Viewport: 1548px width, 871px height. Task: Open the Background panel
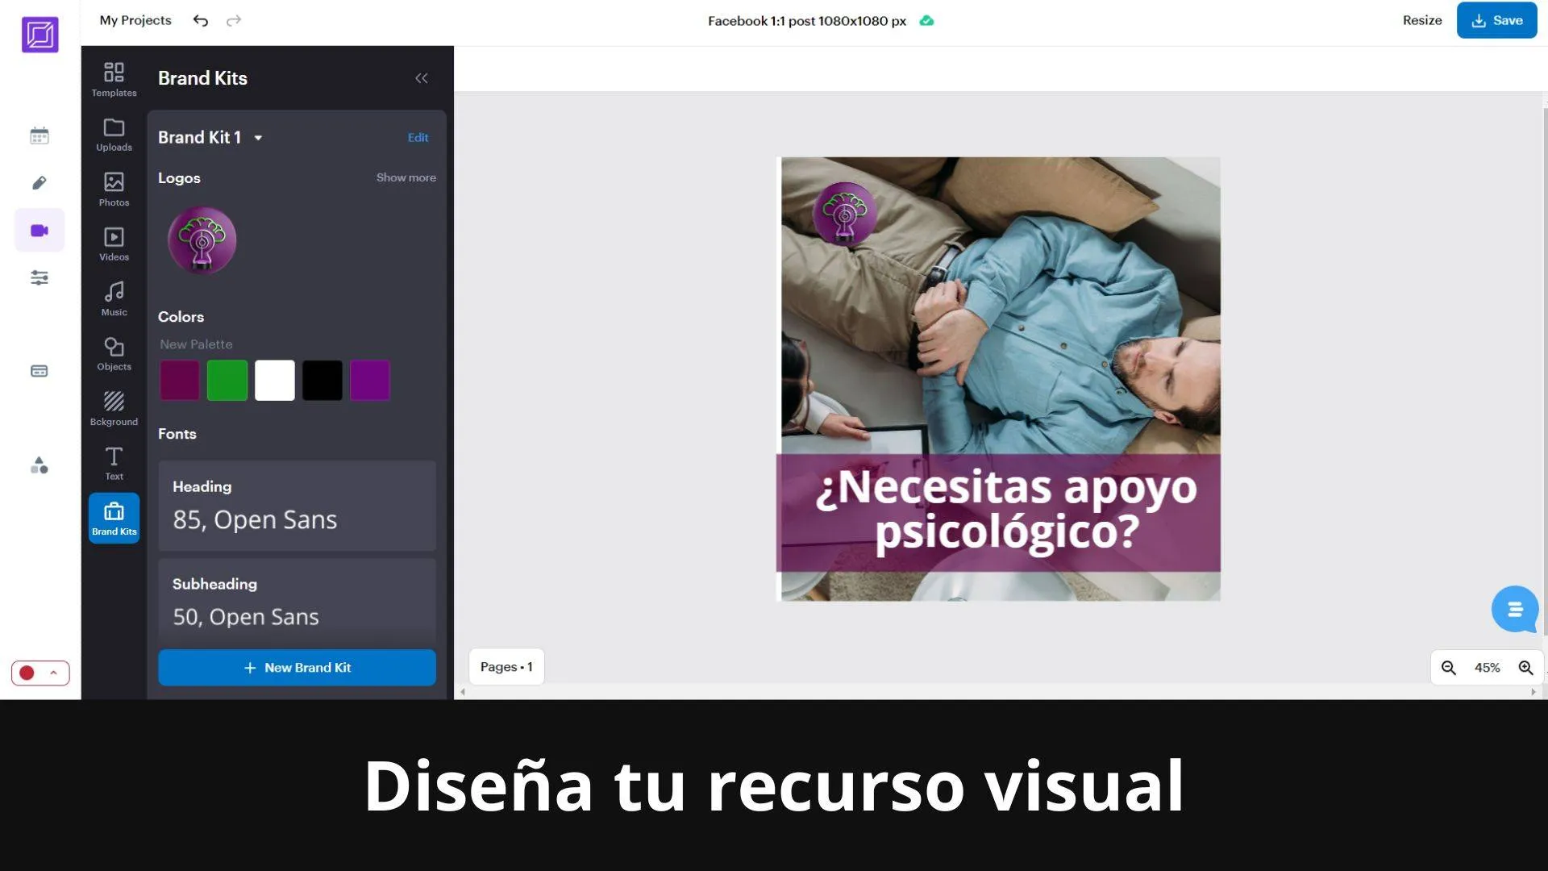point(114,407)
